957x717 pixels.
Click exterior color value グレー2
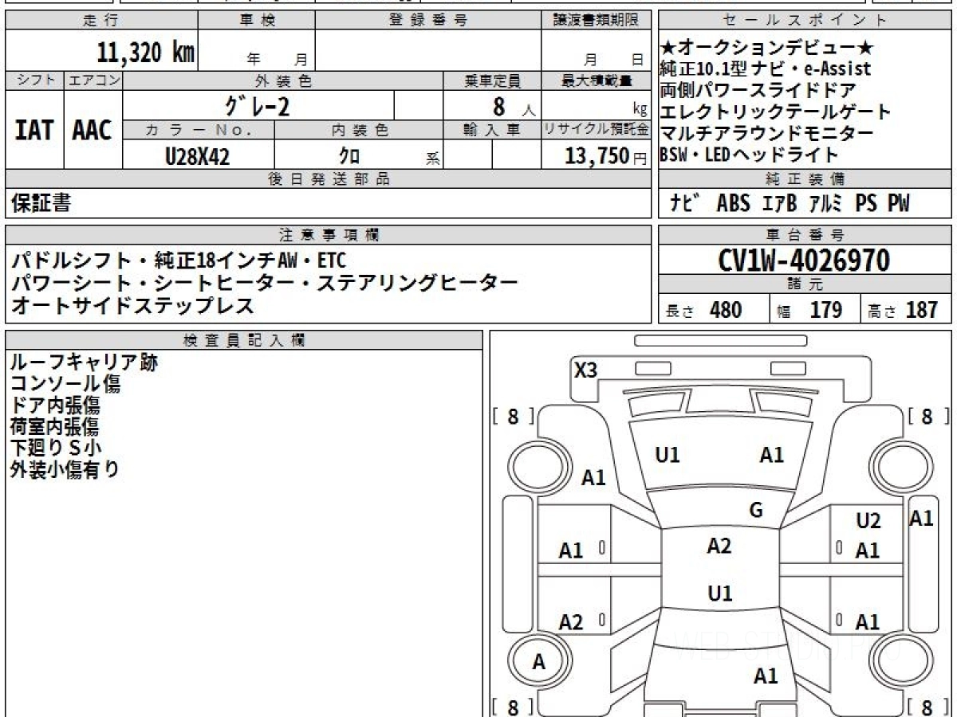point(257,105)
